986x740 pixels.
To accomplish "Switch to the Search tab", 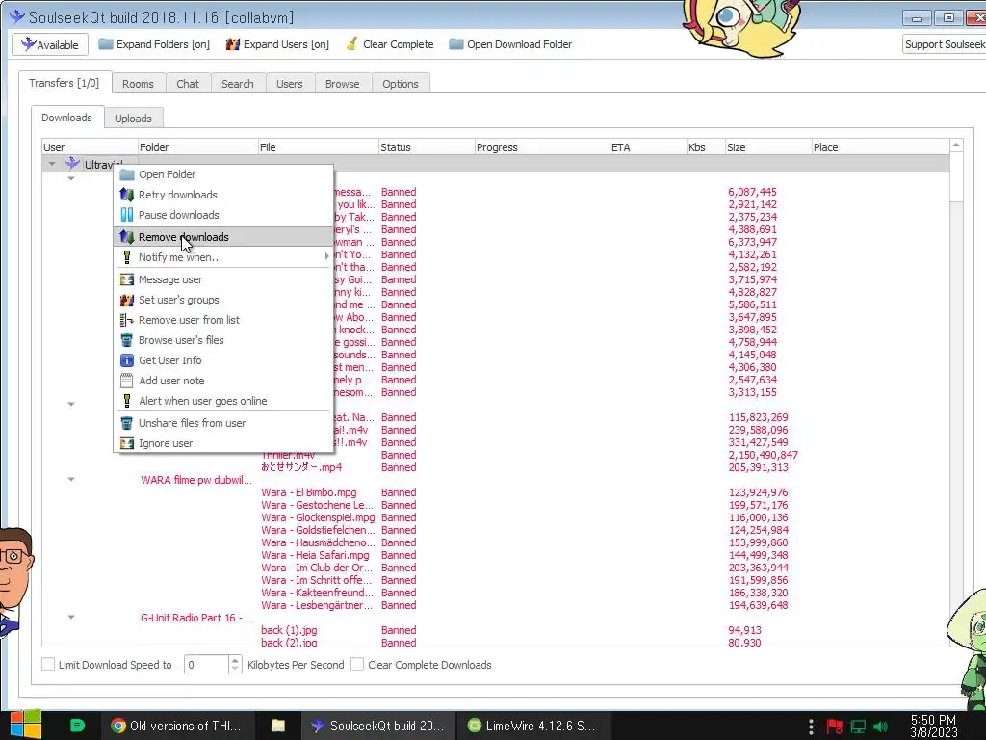I will pos(237,84).
